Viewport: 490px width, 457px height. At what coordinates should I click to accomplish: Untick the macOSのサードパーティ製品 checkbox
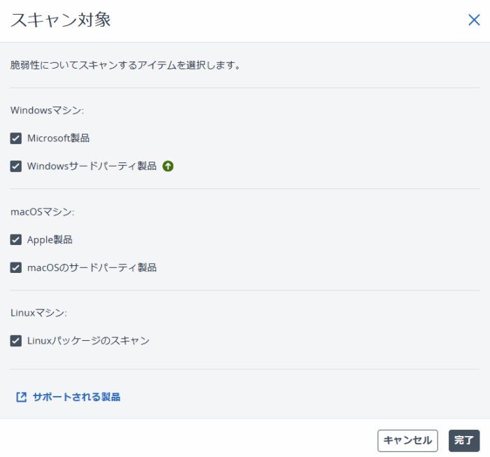(16, 267)
